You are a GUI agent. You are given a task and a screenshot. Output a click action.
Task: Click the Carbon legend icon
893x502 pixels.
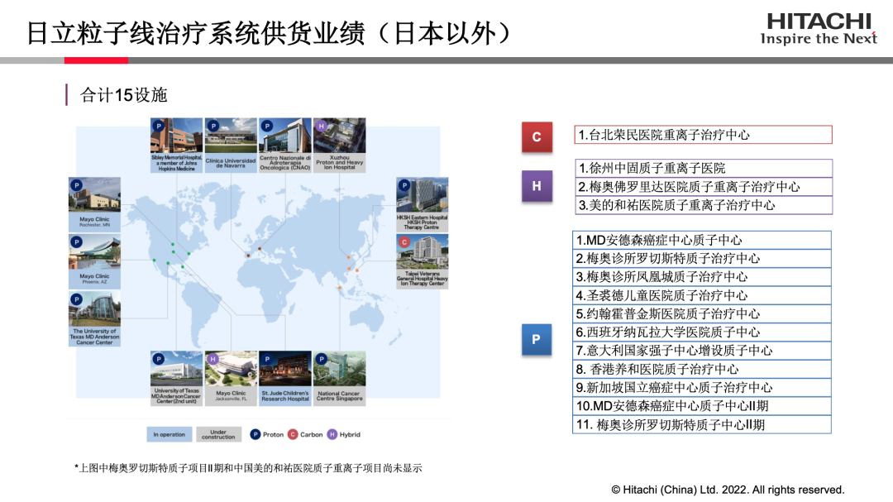pos(293,434)
